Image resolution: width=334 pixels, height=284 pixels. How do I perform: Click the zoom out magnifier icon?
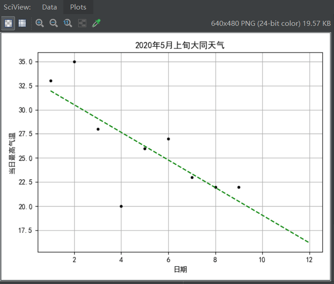(54, 23)
